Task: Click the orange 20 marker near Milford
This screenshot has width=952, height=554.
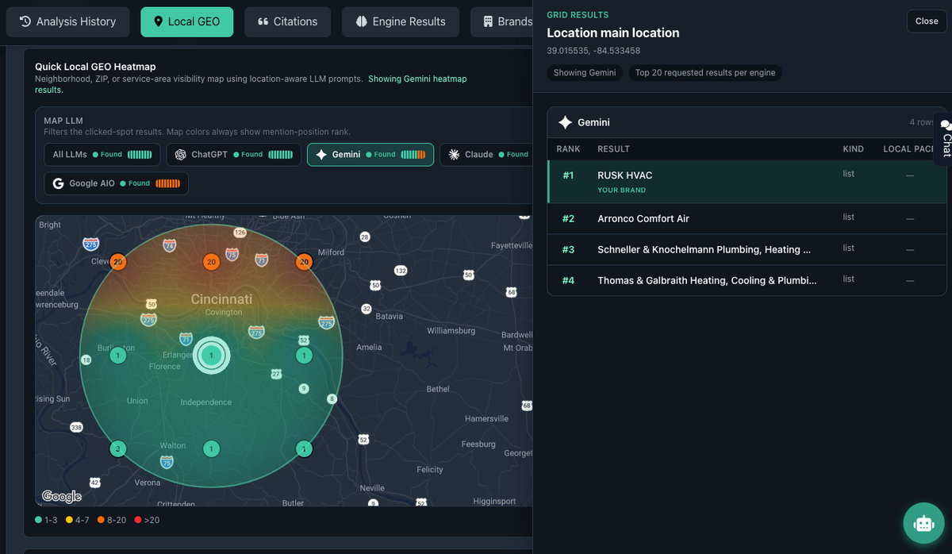Action: click(304, 262)
